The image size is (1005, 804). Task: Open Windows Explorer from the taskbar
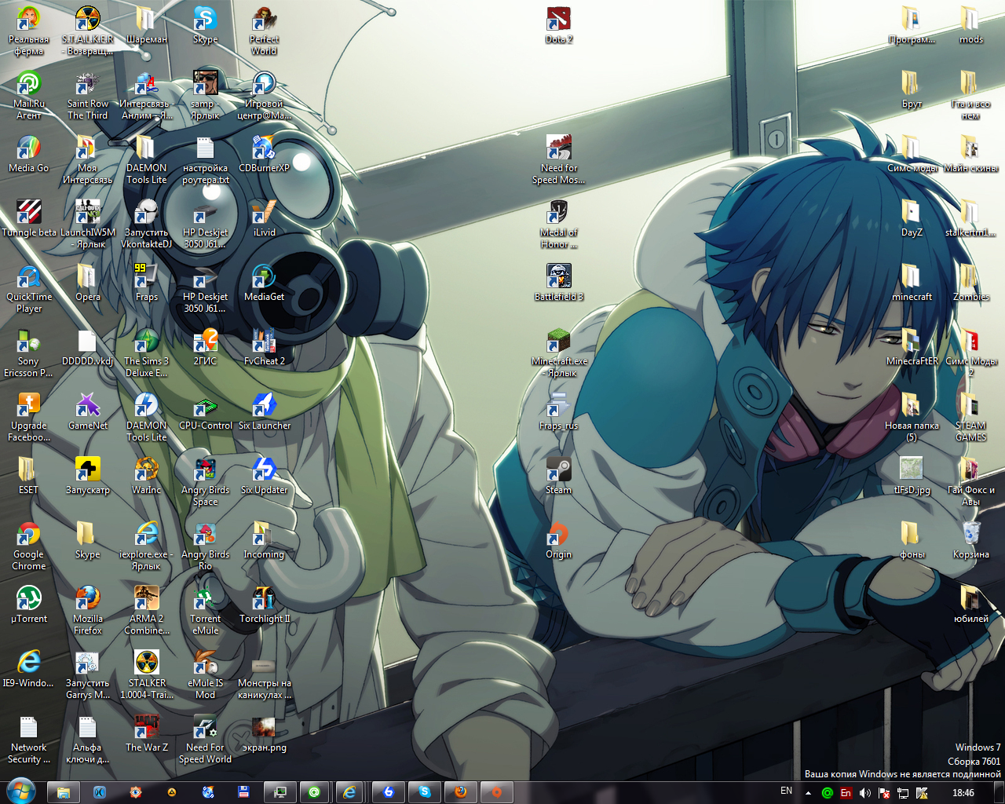point(64,792)
